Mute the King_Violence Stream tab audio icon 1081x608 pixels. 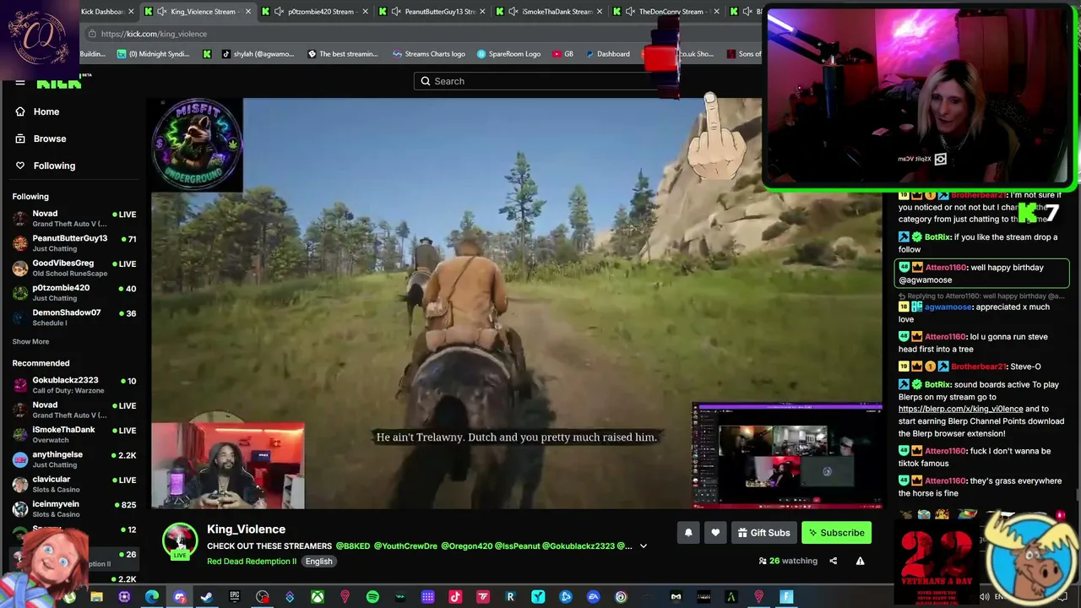coord(161,12)
